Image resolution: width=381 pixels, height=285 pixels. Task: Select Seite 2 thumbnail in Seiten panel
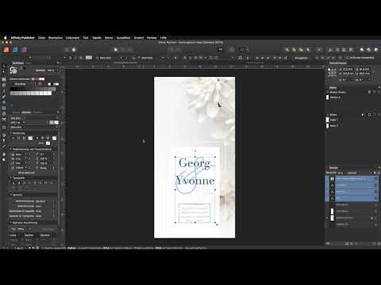pyautogui.click(x=328, y=126)
